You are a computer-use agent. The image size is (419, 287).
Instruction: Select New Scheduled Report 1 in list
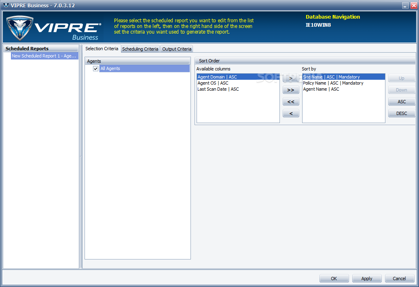[44, 56]
